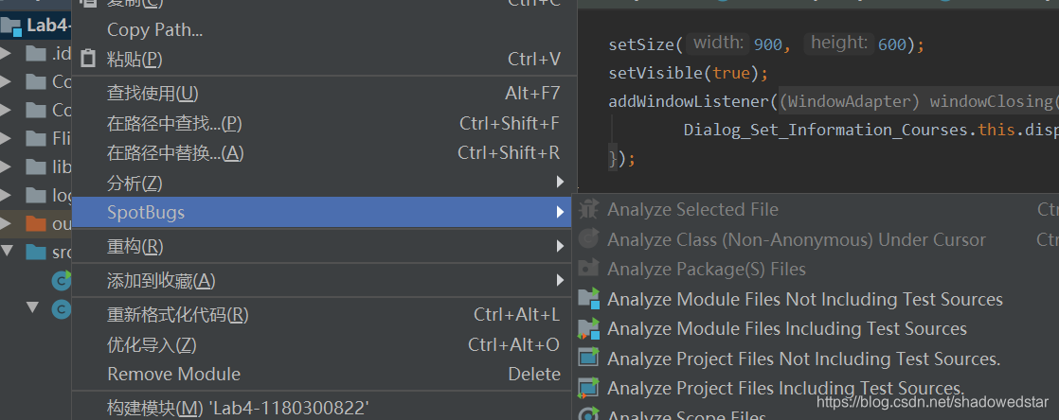Click the Analyze Package(S) Files icon
Image resolution: width=1059 pixels, height=420 pixels.
(x=589, y=269)
